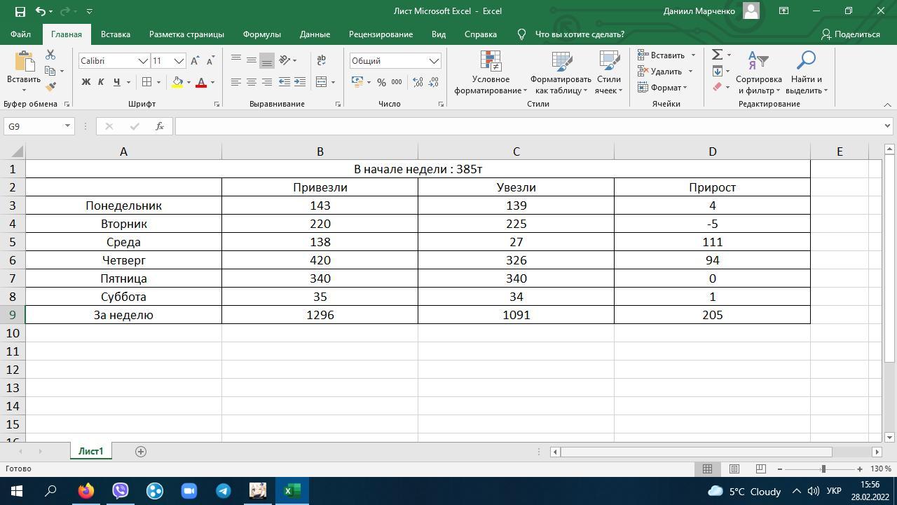Switch to the Формулы ribbon tab
This screenshot has height=505, width=897.
[x=262, y=34]
